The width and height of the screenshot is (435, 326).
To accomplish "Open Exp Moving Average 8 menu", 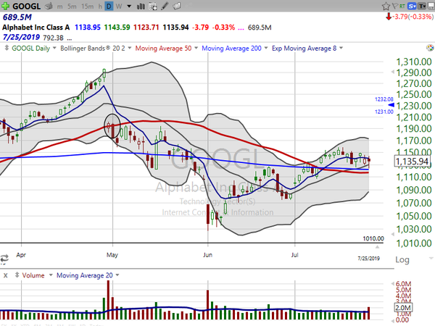I will 305,49.
